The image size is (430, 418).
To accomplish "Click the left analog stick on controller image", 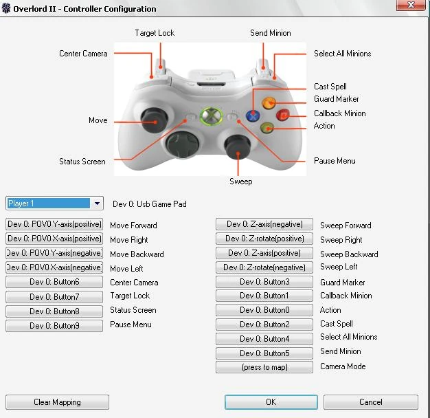I will [x=154, y=120].
